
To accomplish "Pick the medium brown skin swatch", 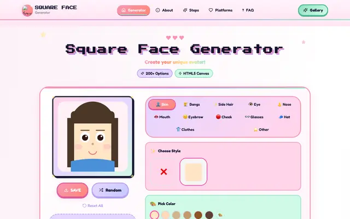I will click(198, 215).
